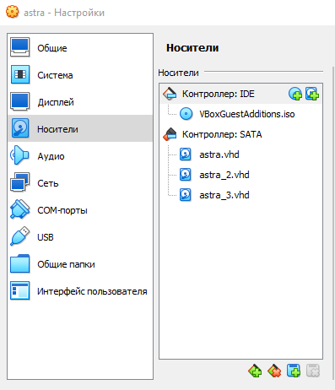Click the Дисплей screen icon
The image size is (335, 390).
tap(19, 102)
